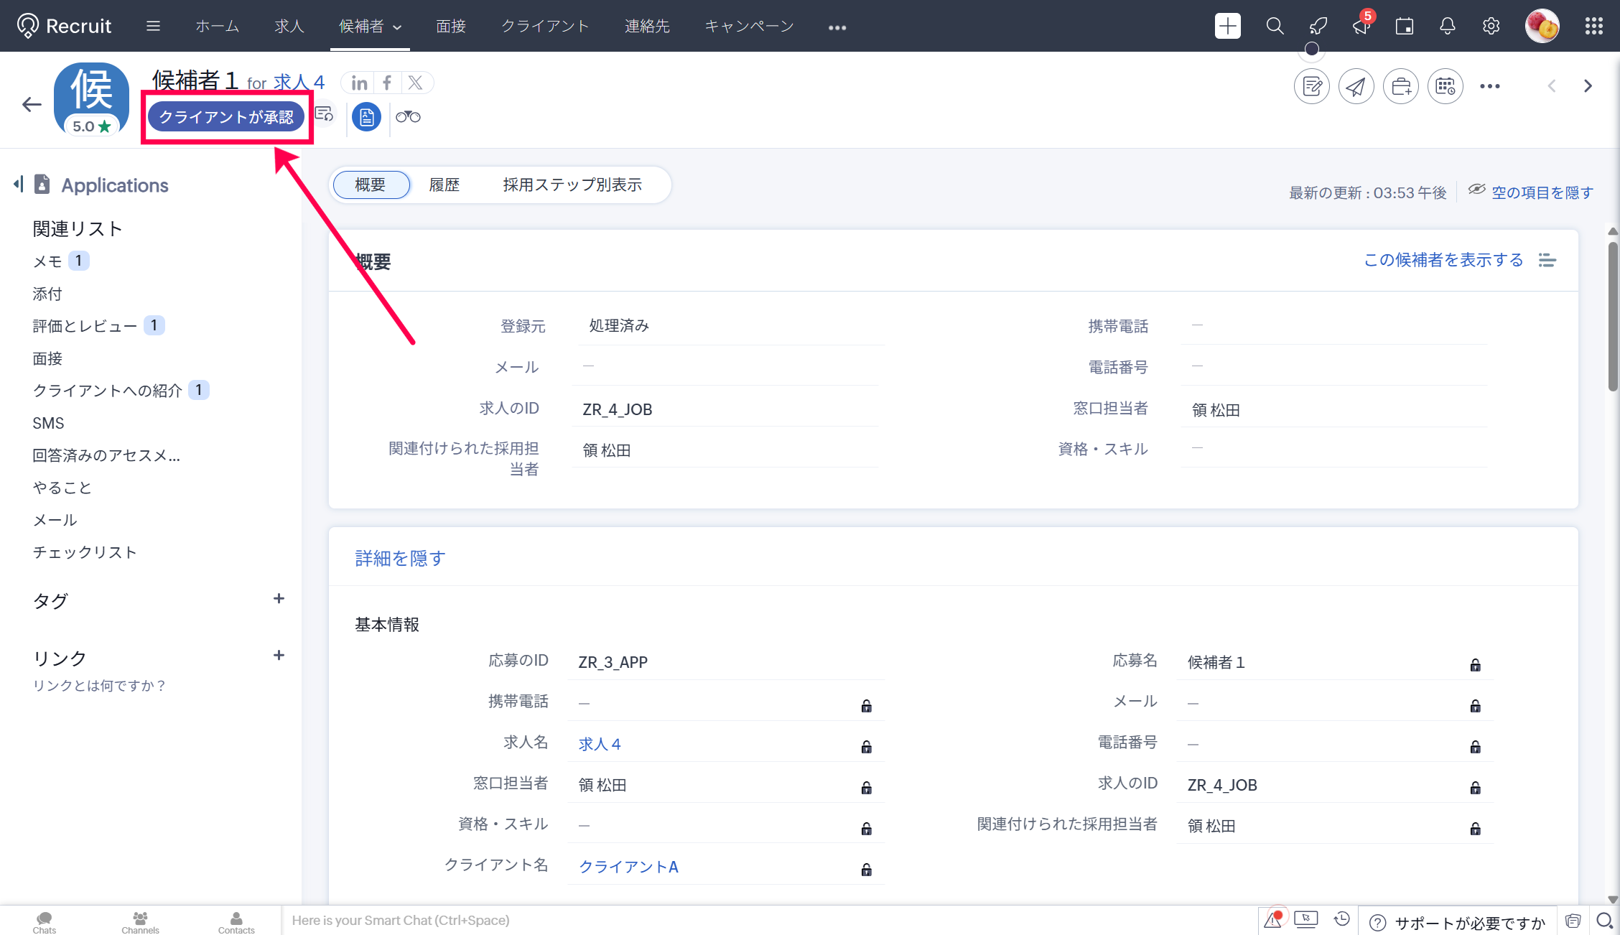This screenshot has width=1620, height=935.
Task: Click the binoculars icon near status badge
Action: (x=408, y=116)
